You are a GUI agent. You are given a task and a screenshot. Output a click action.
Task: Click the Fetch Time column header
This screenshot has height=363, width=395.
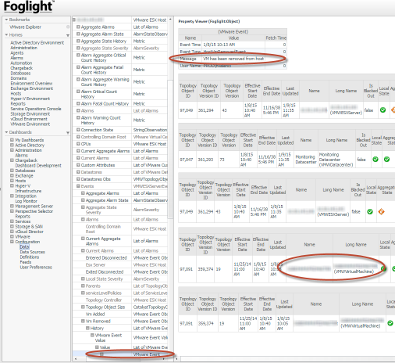(x=276, y=38)
